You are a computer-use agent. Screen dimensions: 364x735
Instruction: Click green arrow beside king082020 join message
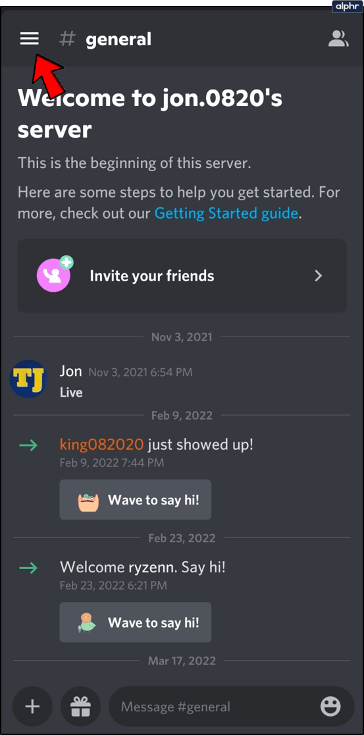(28, 445)
